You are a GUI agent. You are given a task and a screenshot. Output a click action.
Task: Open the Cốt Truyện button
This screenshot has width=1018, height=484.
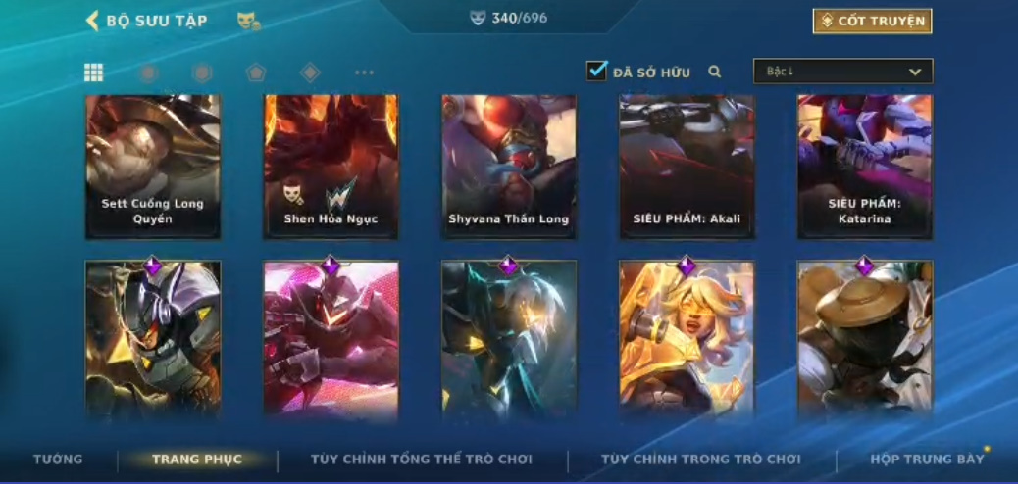click(x=873, y=21)
